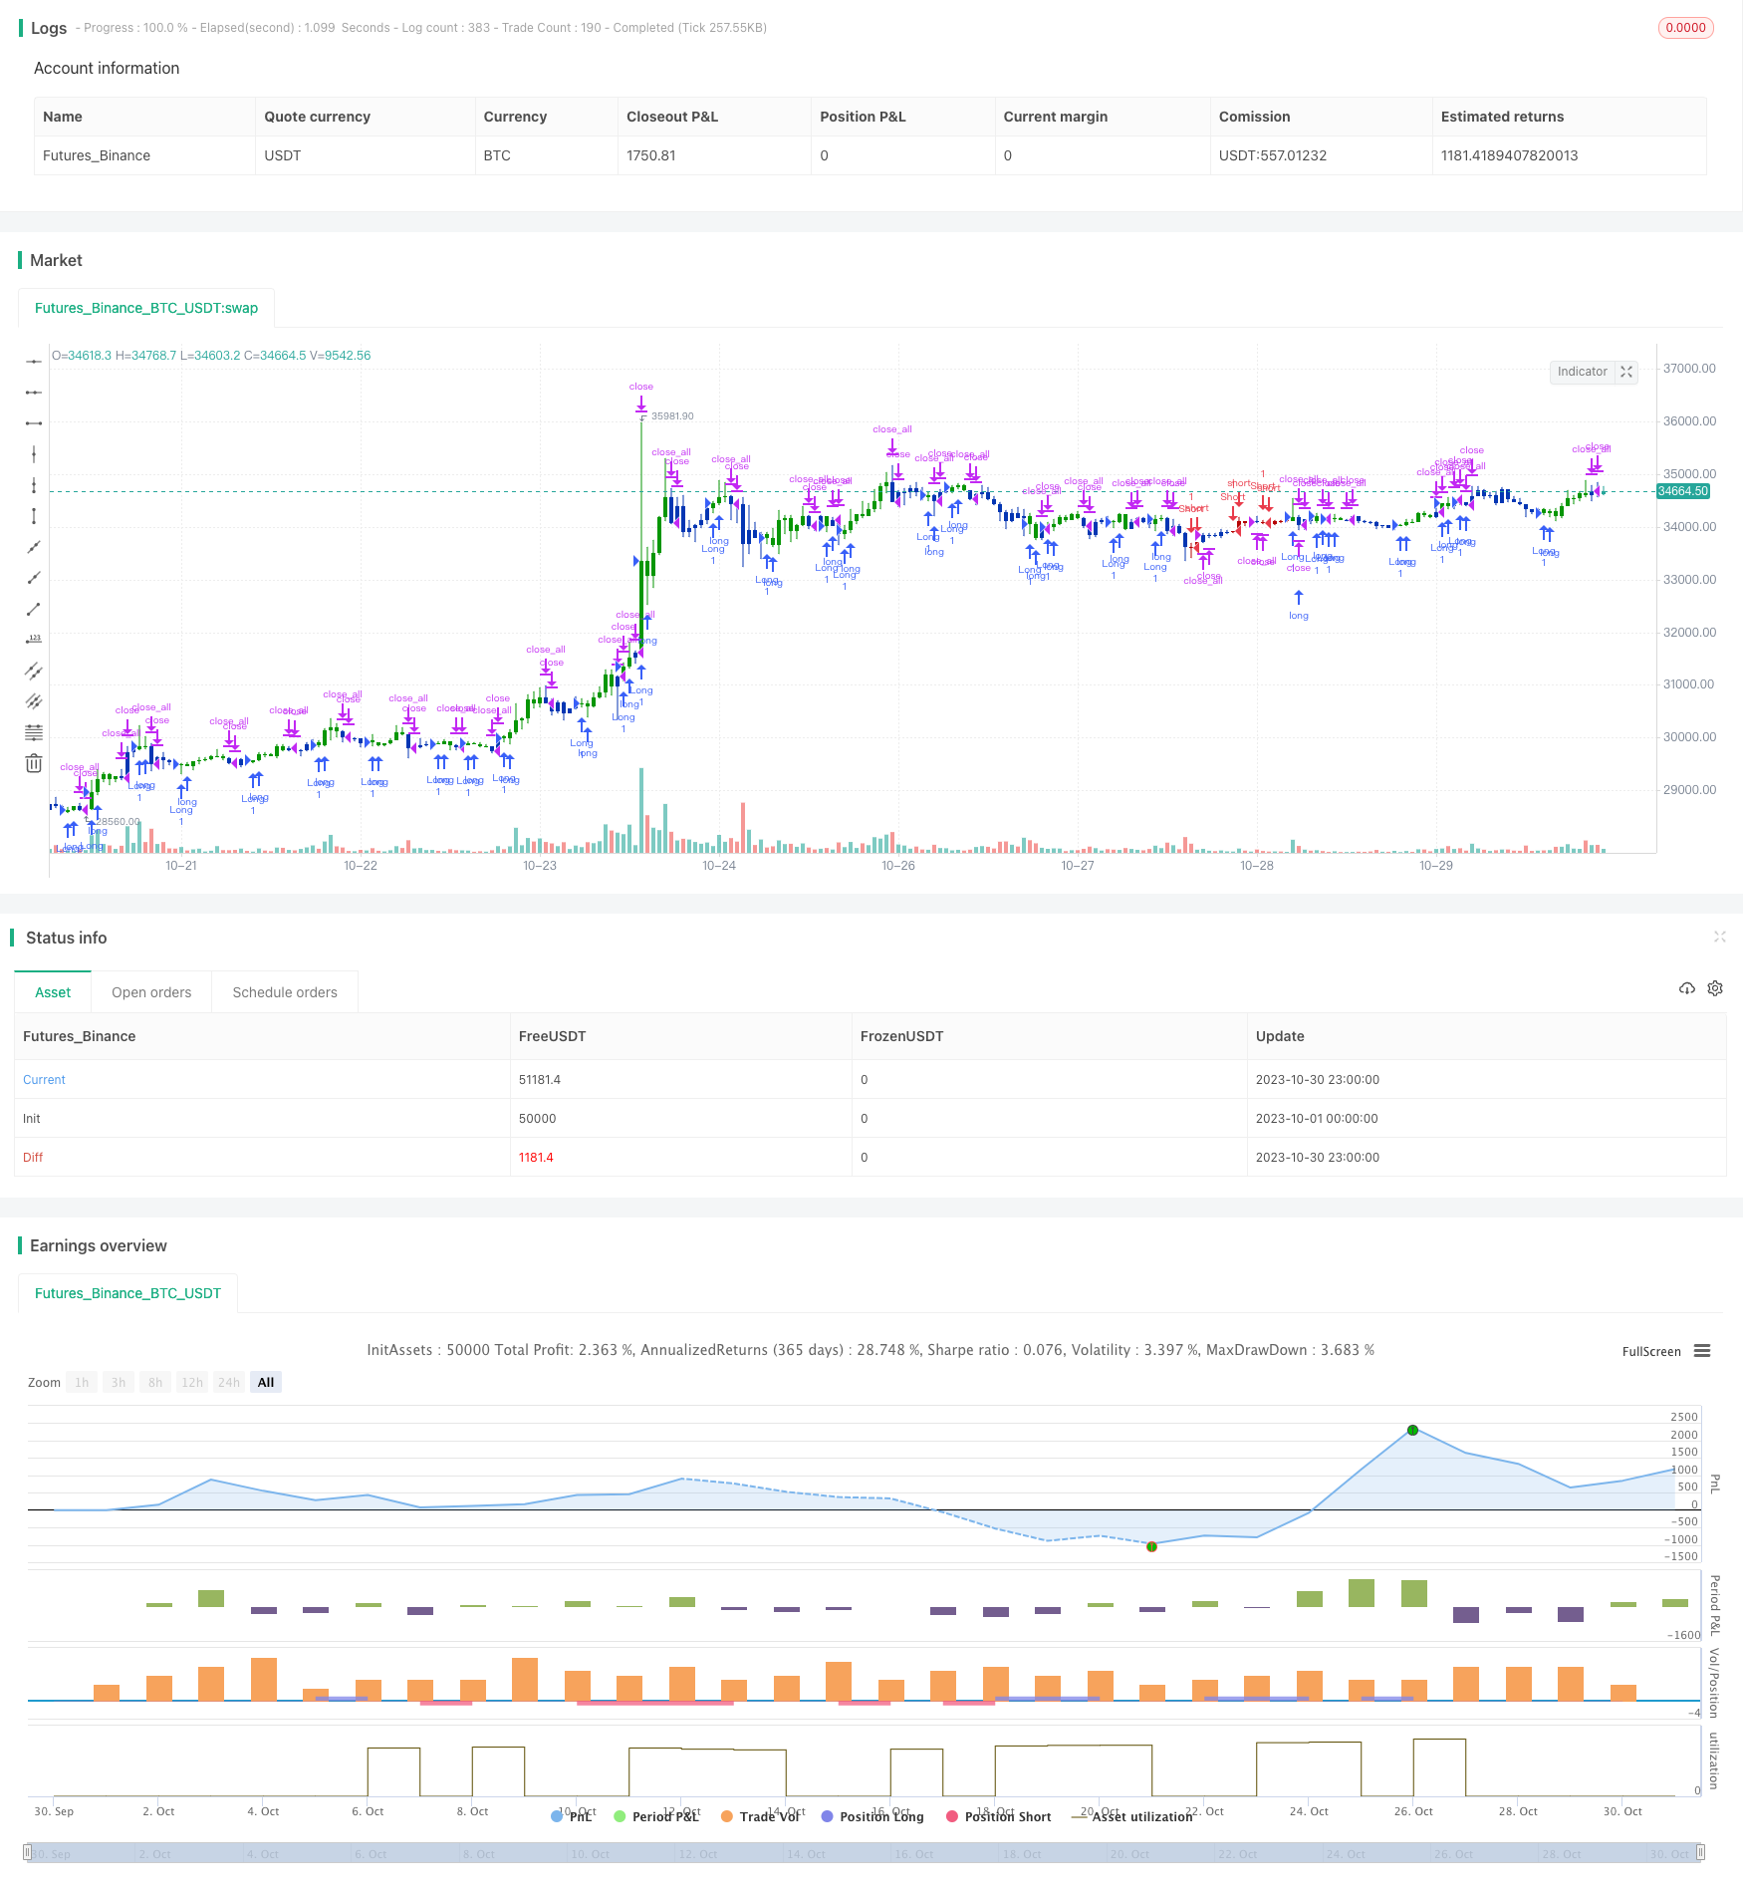Screen dimensions: 1743x1892
Task: Toggle the Position Short legend series
Action: click(x=999, y=1816)
